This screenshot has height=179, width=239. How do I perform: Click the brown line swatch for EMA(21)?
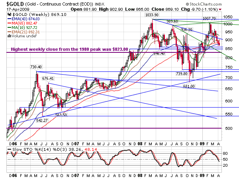(x=9, y=32)
